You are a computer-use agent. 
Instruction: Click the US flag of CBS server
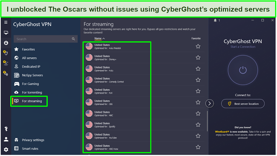click(x=89, y=102)
